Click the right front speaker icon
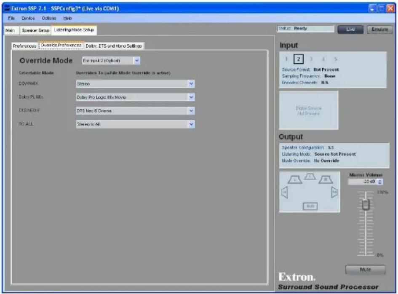398x294 pixels. point(326,179)
